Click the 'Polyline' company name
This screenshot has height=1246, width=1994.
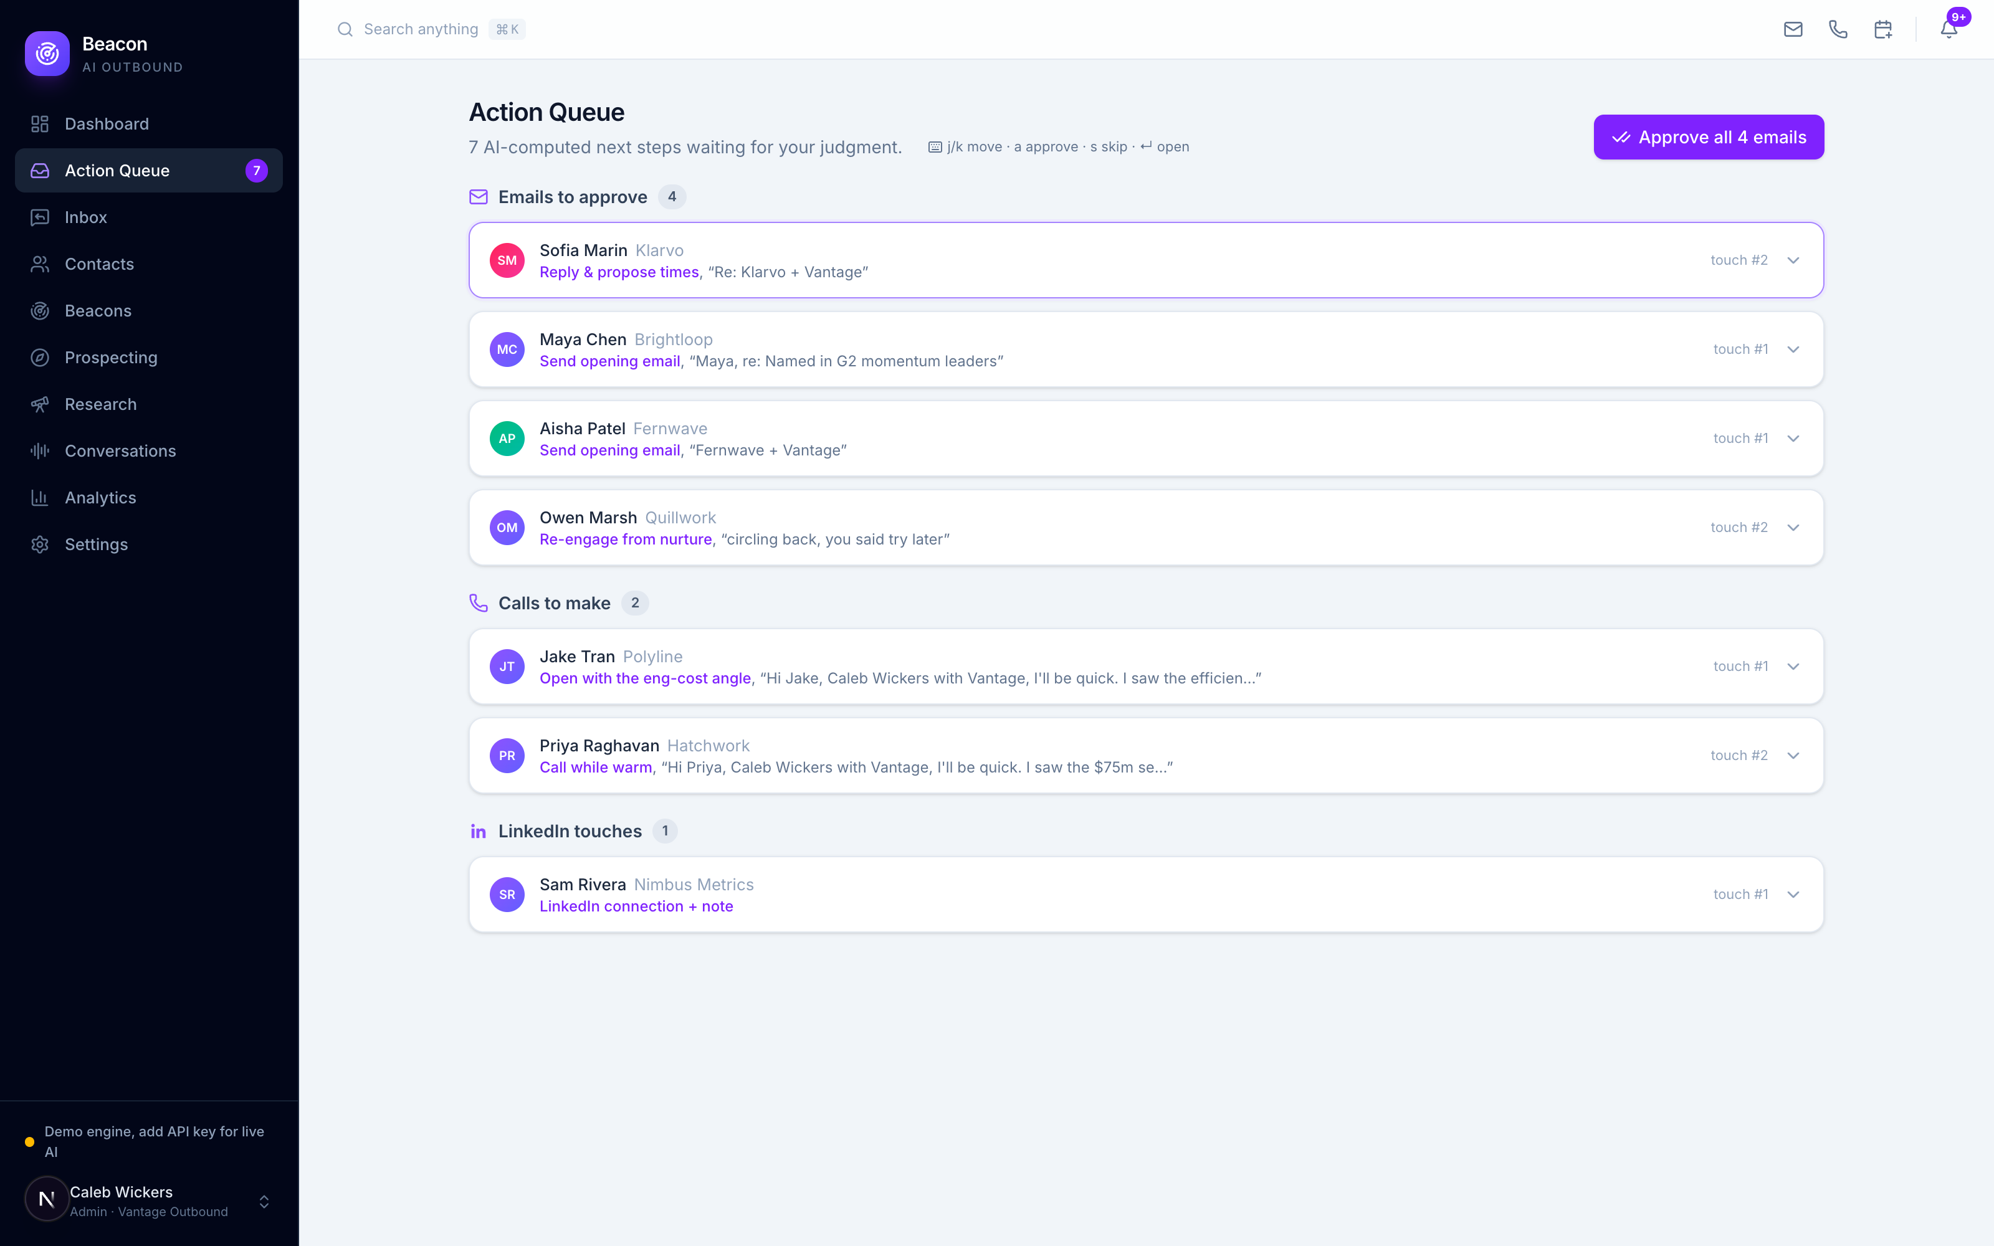point(652,657)
